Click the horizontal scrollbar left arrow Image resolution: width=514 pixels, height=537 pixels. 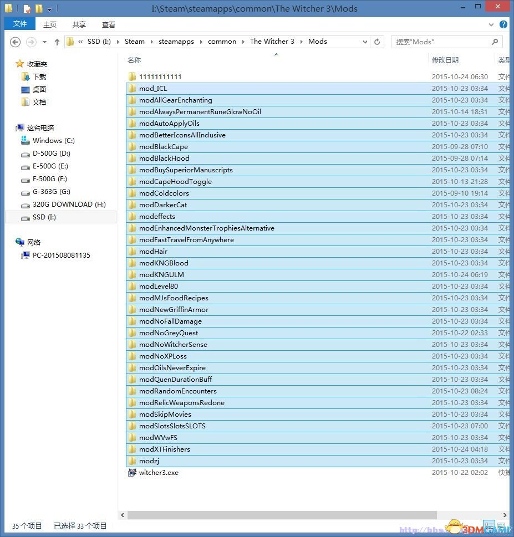123,515
